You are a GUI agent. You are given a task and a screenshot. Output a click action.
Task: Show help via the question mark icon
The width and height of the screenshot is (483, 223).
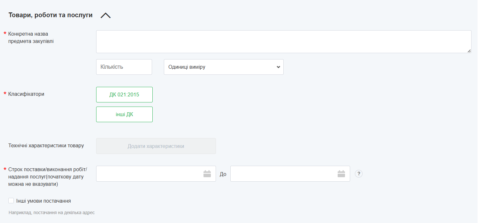[359, 174]
